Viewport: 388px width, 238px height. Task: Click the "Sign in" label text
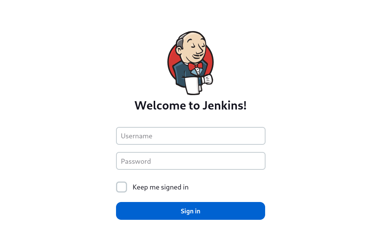(x=191, y=211)
